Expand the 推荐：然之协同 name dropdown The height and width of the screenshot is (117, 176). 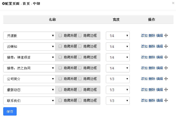[x=29, y=68]
